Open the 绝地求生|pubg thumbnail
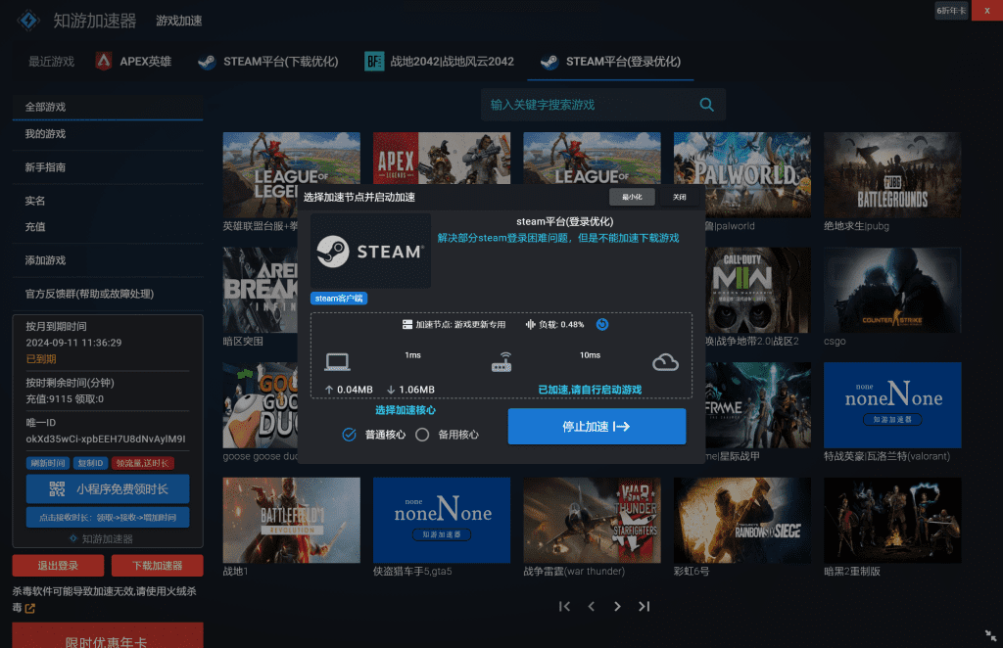1003x648 pixels. (892, 174)
